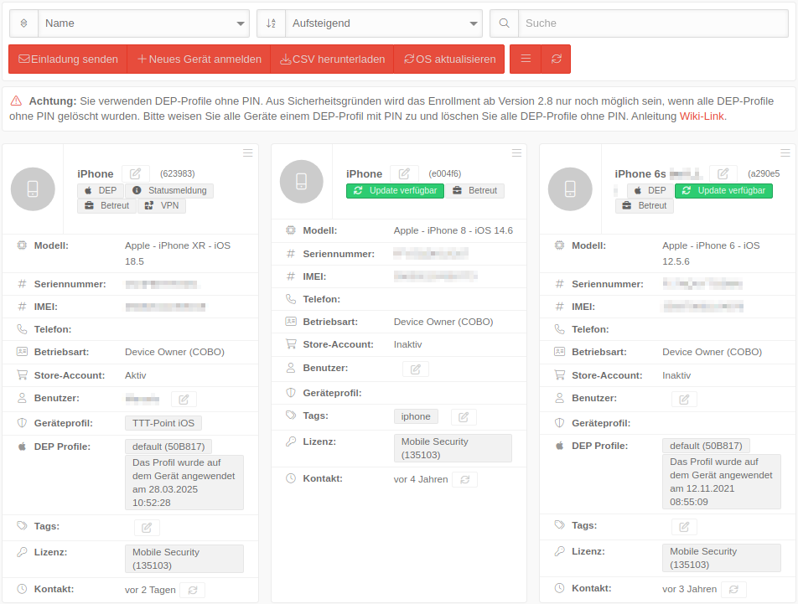Click the red refresh icon button in toolbar
798x604 pixels.
tap(556, 59)
